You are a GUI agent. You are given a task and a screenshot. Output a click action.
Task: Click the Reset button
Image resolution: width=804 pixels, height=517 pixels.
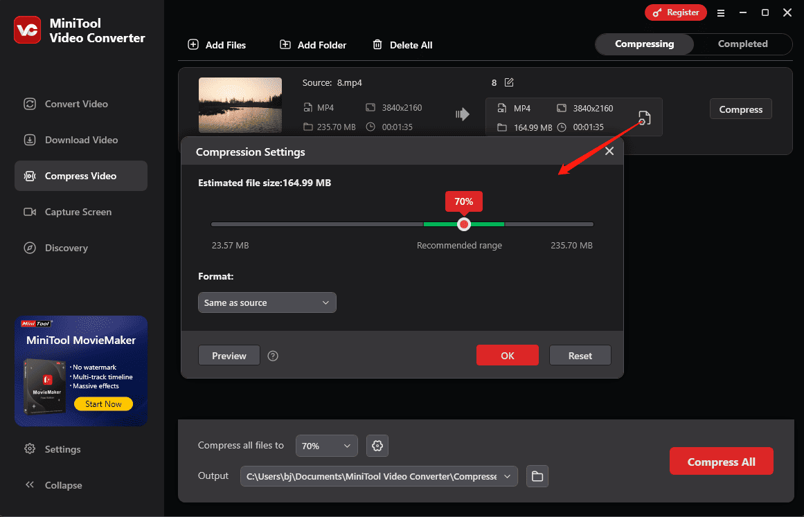click(x=580, y=356)
